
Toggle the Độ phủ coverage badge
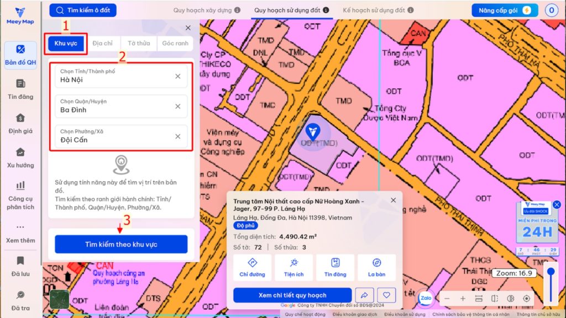245,225
